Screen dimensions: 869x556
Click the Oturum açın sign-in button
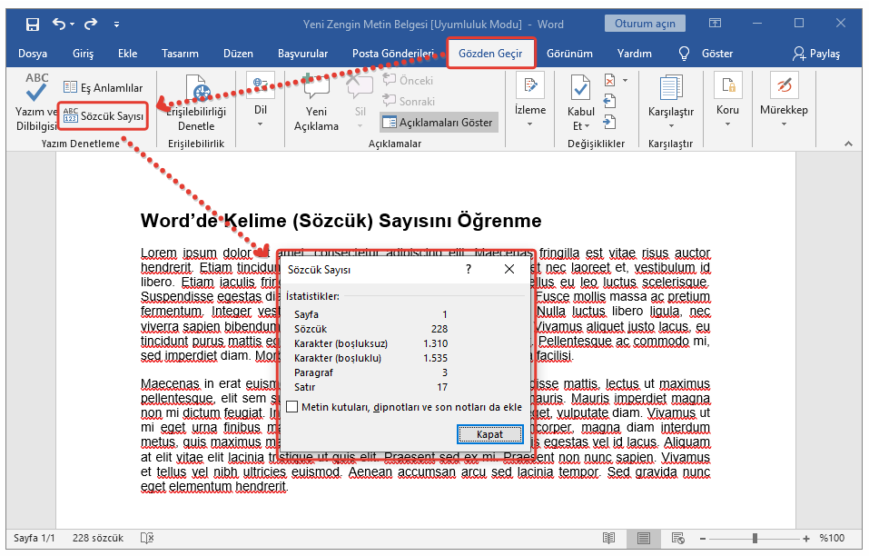coord(646,24)
